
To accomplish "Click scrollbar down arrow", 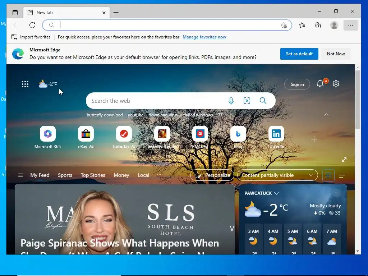I will 358,251.
